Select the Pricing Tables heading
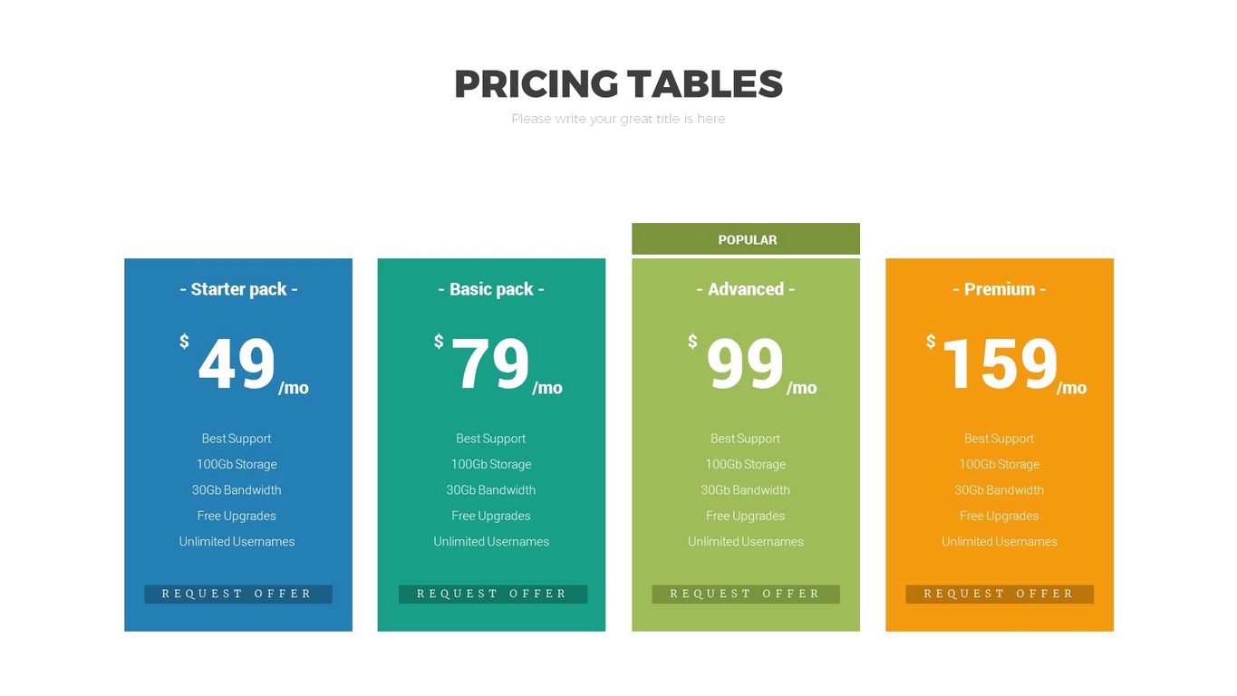1237x696 pixels. (x=618, y=84)
